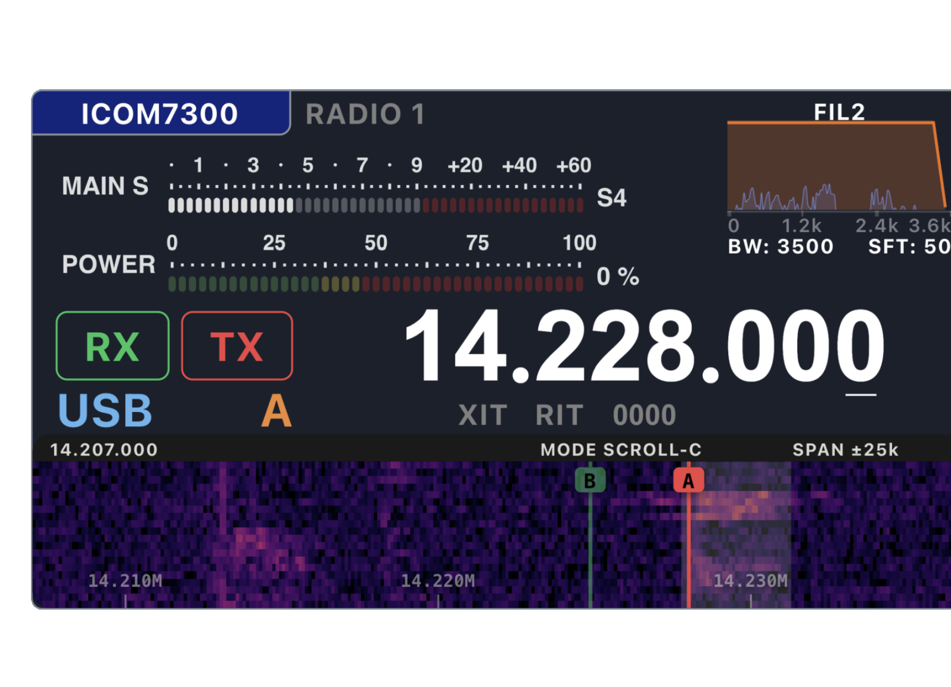Click the 14.207.000 scope start frequency
This screenshot has height=687, width=951.
(104, 449)
